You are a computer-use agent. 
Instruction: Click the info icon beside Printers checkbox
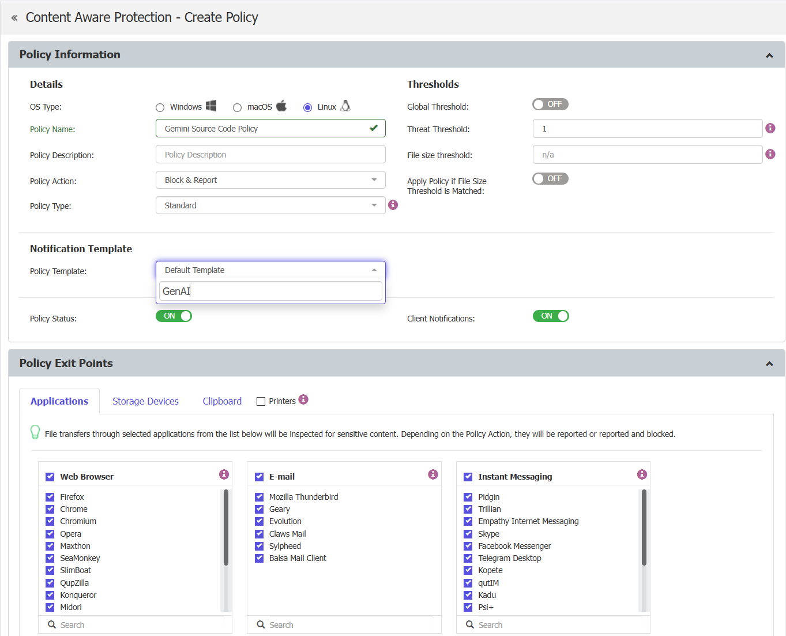click(304, 399)
